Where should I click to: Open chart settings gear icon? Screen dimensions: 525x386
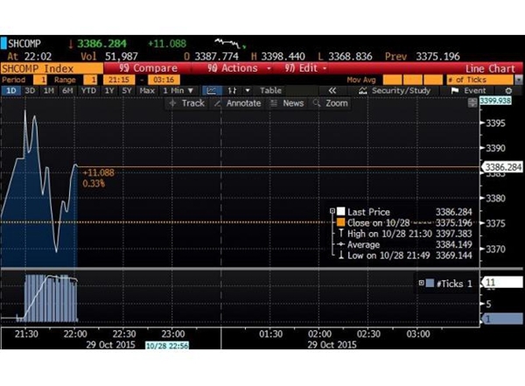click(x=508, y=91)
